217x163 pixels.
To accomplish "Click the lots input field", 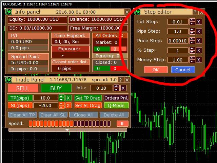I will point(102,88).
